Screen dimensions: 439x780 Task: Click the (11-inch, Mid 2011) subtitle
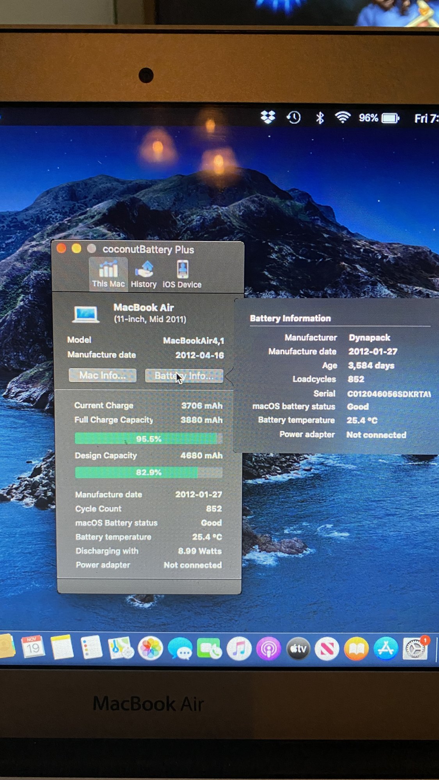150,319
